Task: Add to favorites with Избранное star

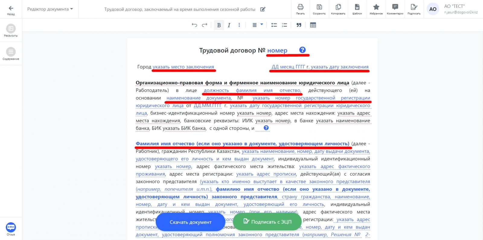Action: (376, 9)
